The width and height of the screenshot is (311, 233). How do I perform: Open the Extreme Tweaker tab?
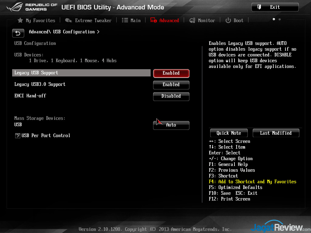[x=93, y=20]
